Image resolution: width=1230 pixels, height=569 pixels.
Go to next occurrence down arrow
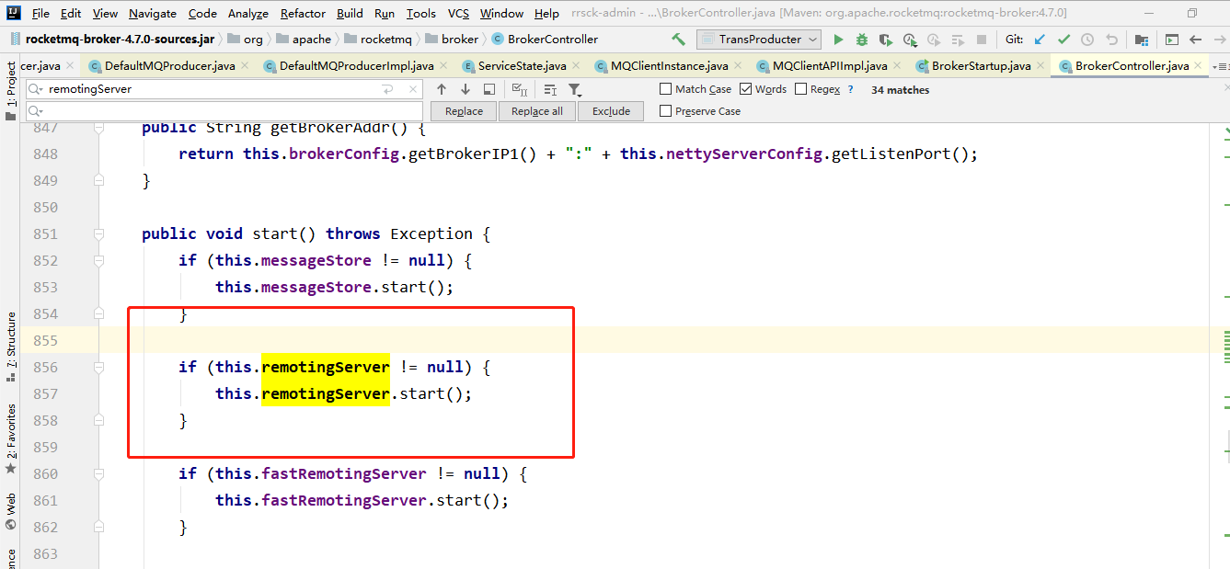coord(466,89)
